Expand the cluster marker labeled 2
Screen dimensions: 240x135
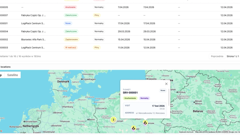(x=113, y=120)
